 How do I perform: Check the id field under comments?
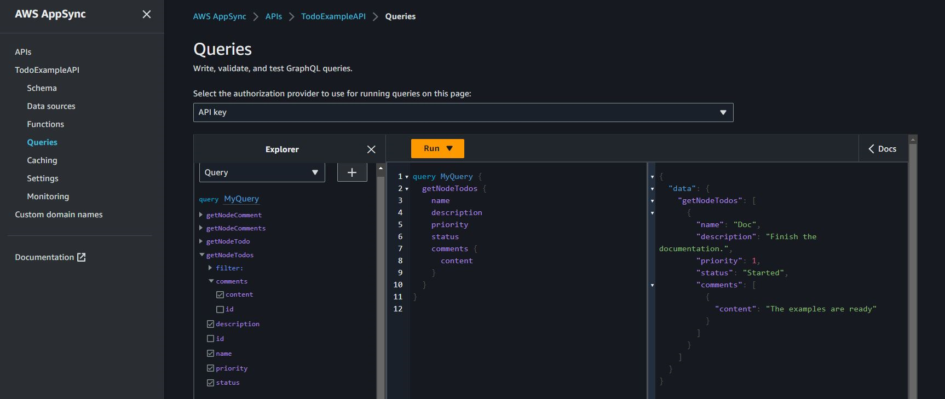[x=220, y=309]
